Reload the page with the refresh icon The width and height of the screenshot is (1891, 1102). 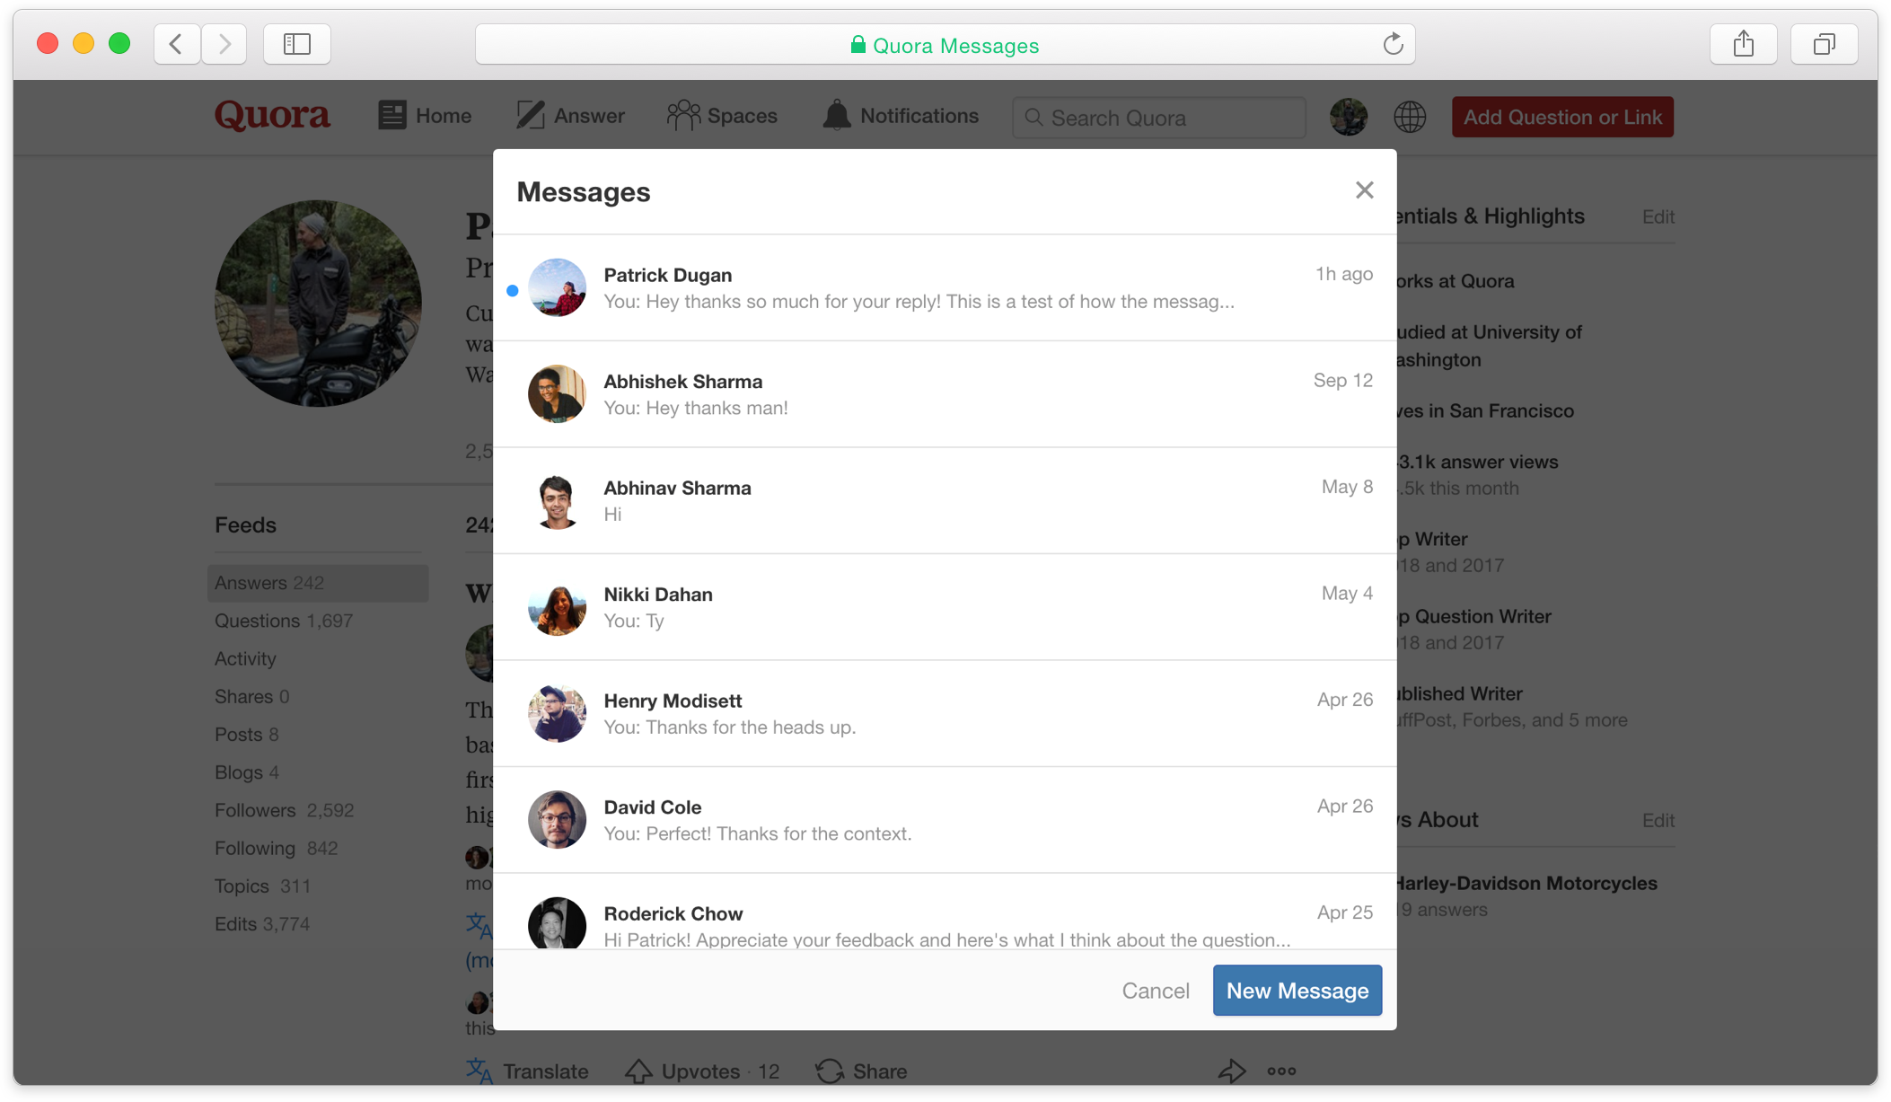point(1393,44)
